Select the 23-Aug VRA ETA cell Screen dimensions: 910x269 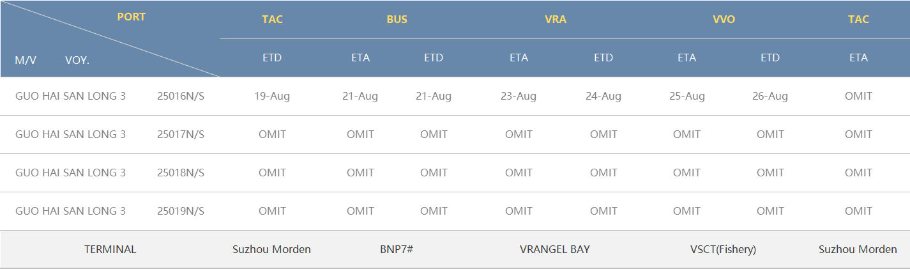point(519,96)
